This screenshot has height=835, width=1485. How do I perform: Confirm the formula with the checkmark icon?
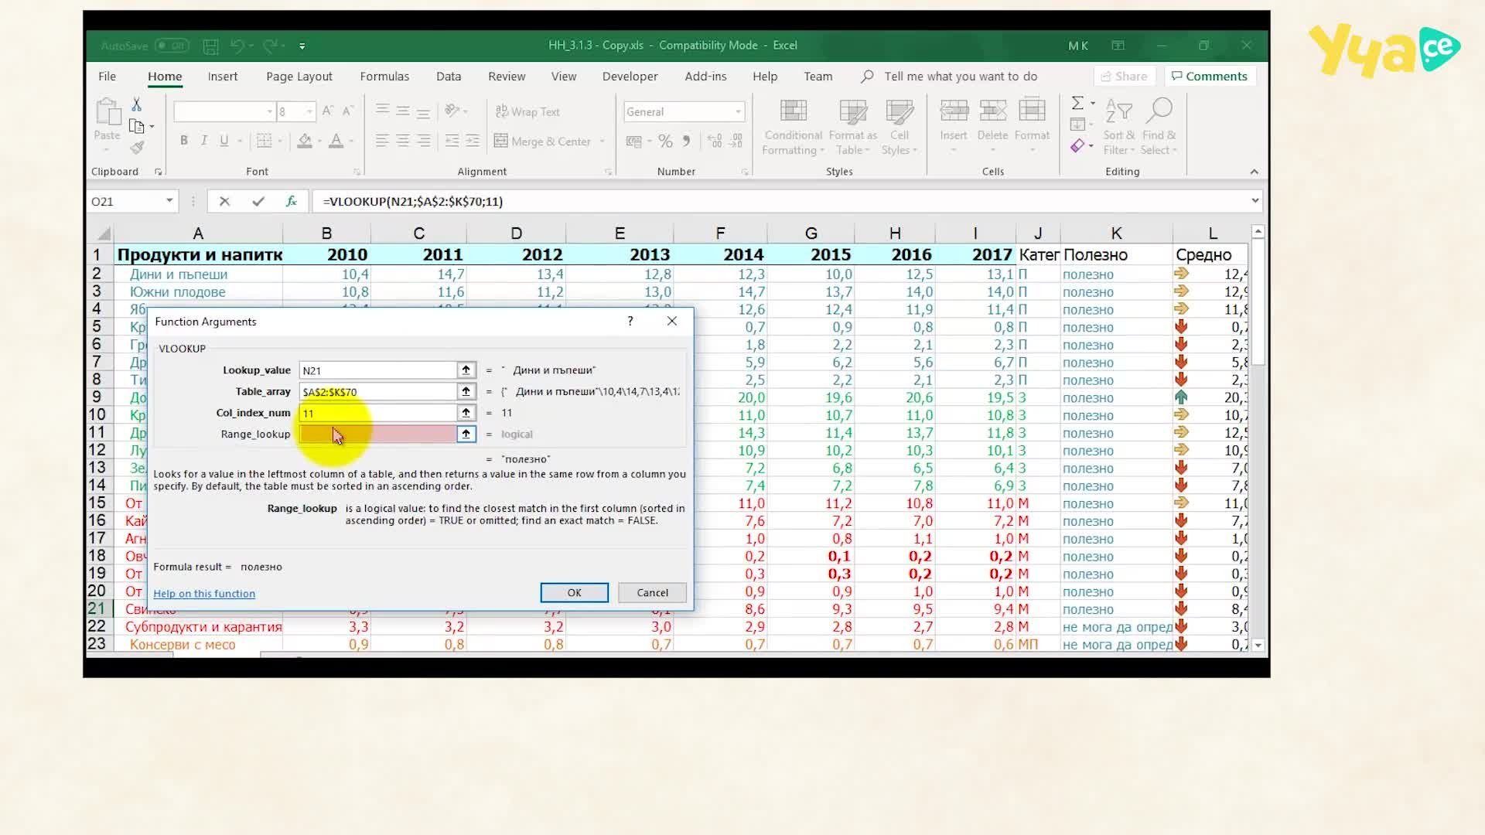pos(258,201)
